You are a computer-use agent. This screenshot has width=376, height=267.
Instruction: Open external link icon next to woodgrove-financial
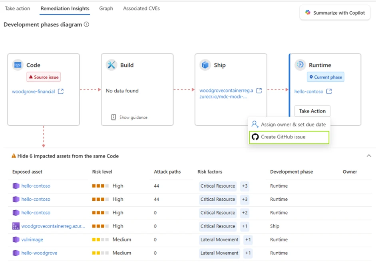(61, 91)
